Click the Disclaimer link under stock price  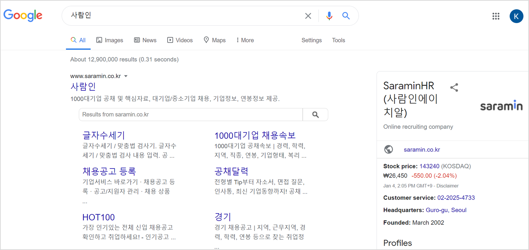[447, 186]
